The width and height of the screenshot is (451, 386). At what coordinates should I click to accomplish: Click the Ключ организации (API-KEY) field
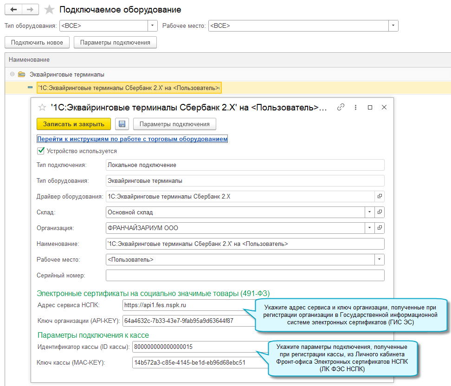[x=189, y=321]
